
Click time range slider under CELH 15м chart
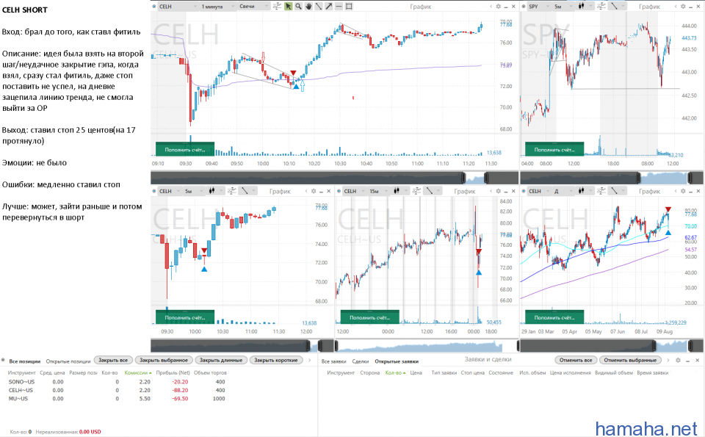(427, 345)
